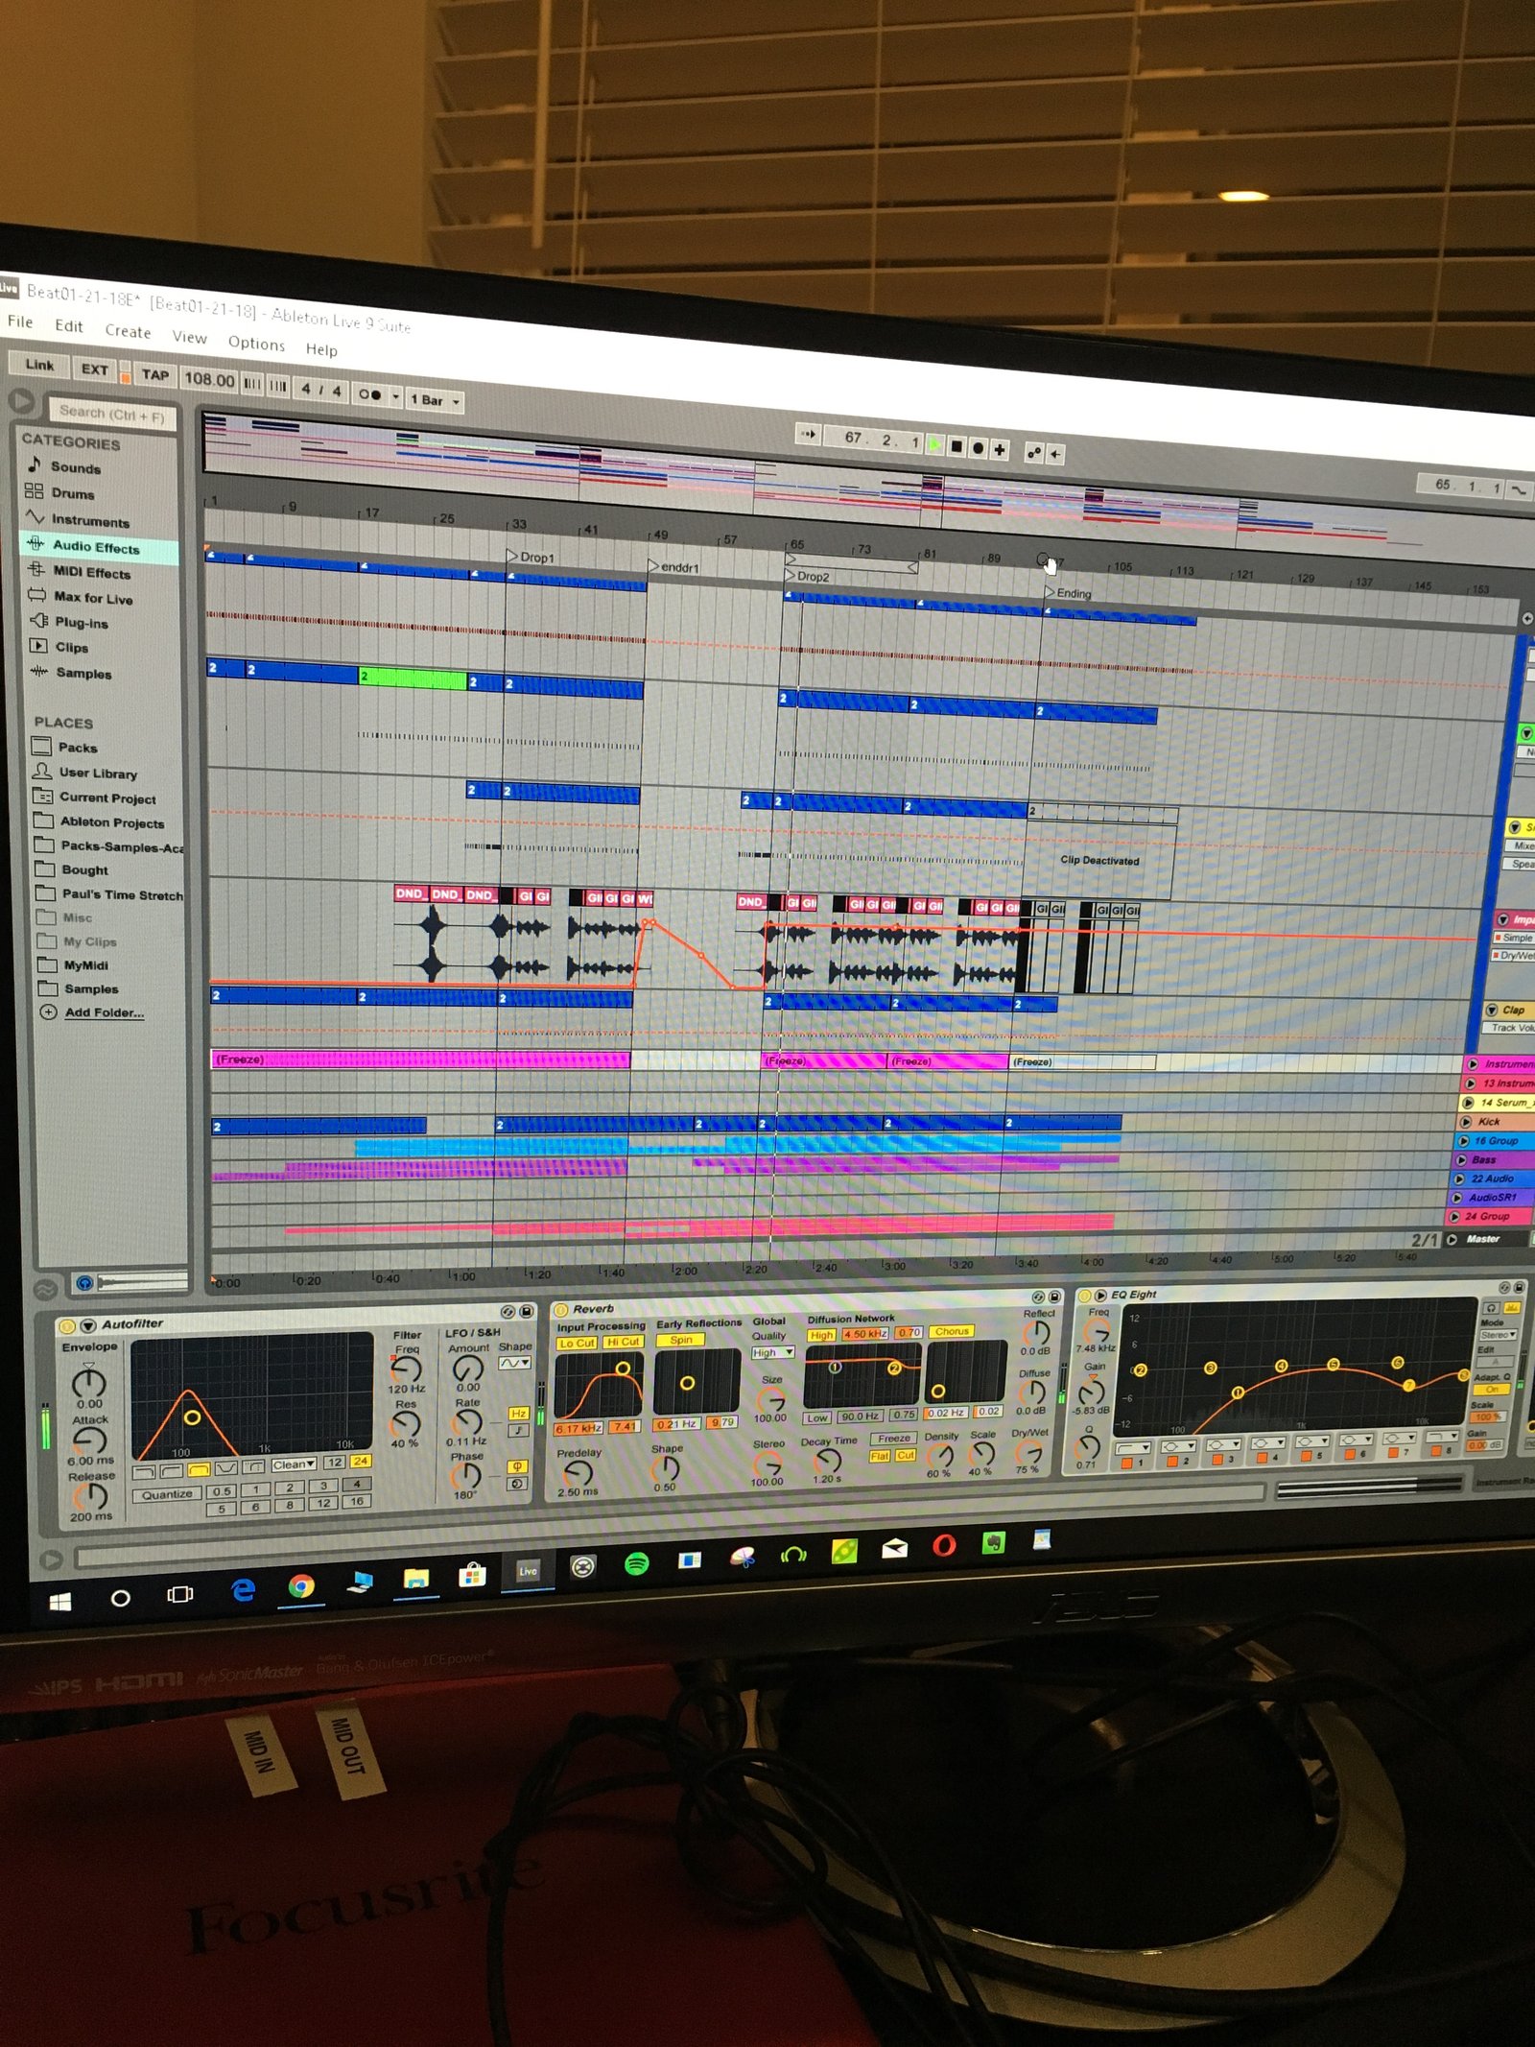This screenshot has height=2047, width=1535.
Task: Turn off the Reverb Lo Cut switch
Action: (x=577, y=1343)
